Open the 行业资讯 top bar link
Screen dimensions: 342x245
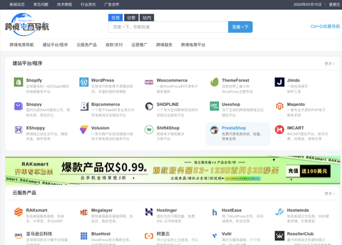[88, 5]
